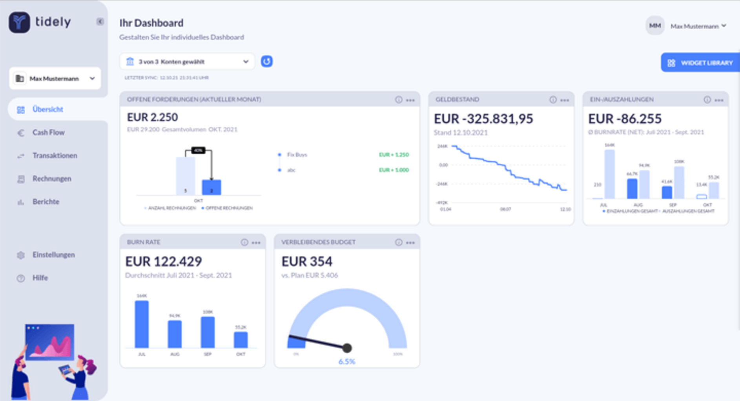Click the blue refresh sync icon

click(x=267, y=61)
